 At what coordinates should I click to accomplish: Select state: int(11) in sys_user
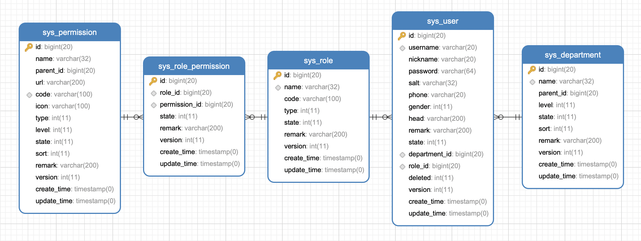(x=427, y=142)
